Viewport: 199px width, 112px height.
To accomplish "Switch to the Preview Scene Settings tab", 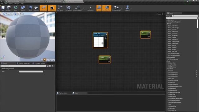I will (x=23, y=63).
